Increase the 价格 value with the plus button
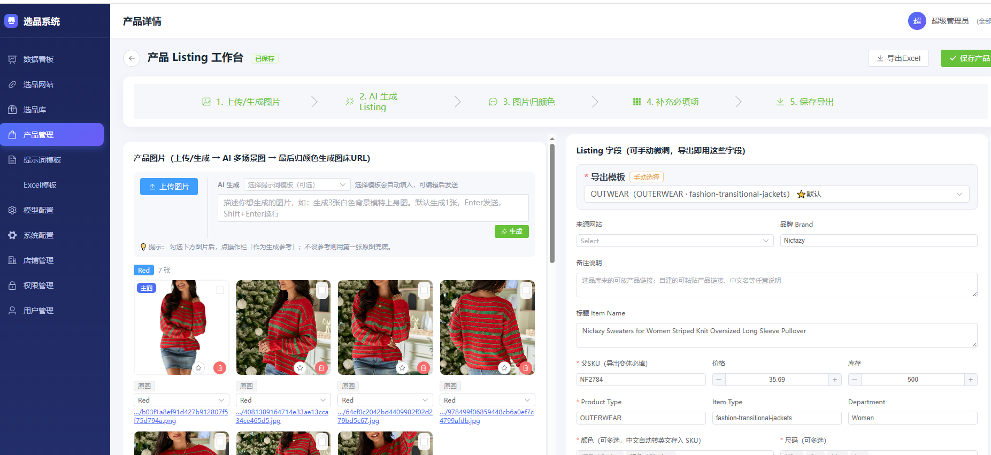This screenshot has width=991, height=455. [835, 380]
